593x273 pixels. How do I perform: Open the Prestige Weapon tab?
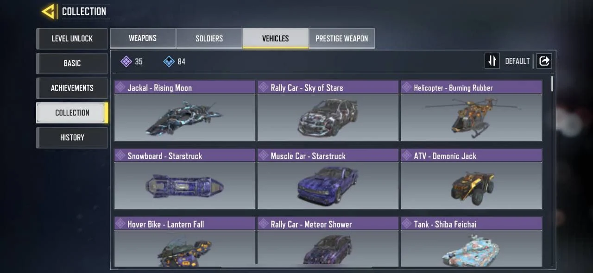point(341,38)
